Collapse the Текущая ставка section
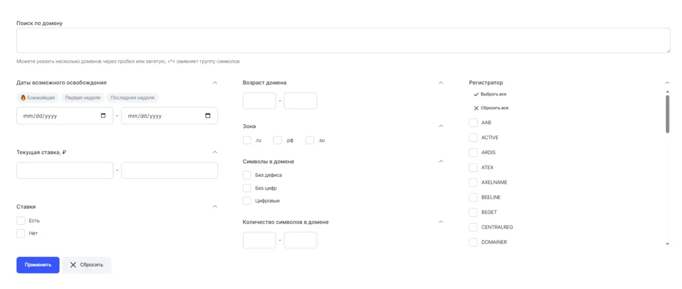This screenshot has height=289, width=682. pos(214,152)
